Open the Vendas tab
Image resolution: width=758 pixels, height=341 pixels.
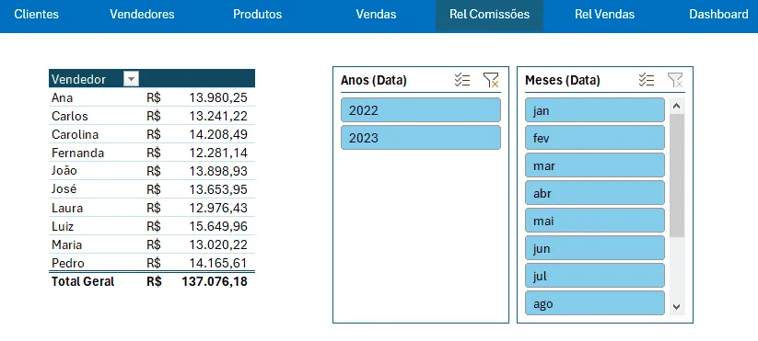376,15
